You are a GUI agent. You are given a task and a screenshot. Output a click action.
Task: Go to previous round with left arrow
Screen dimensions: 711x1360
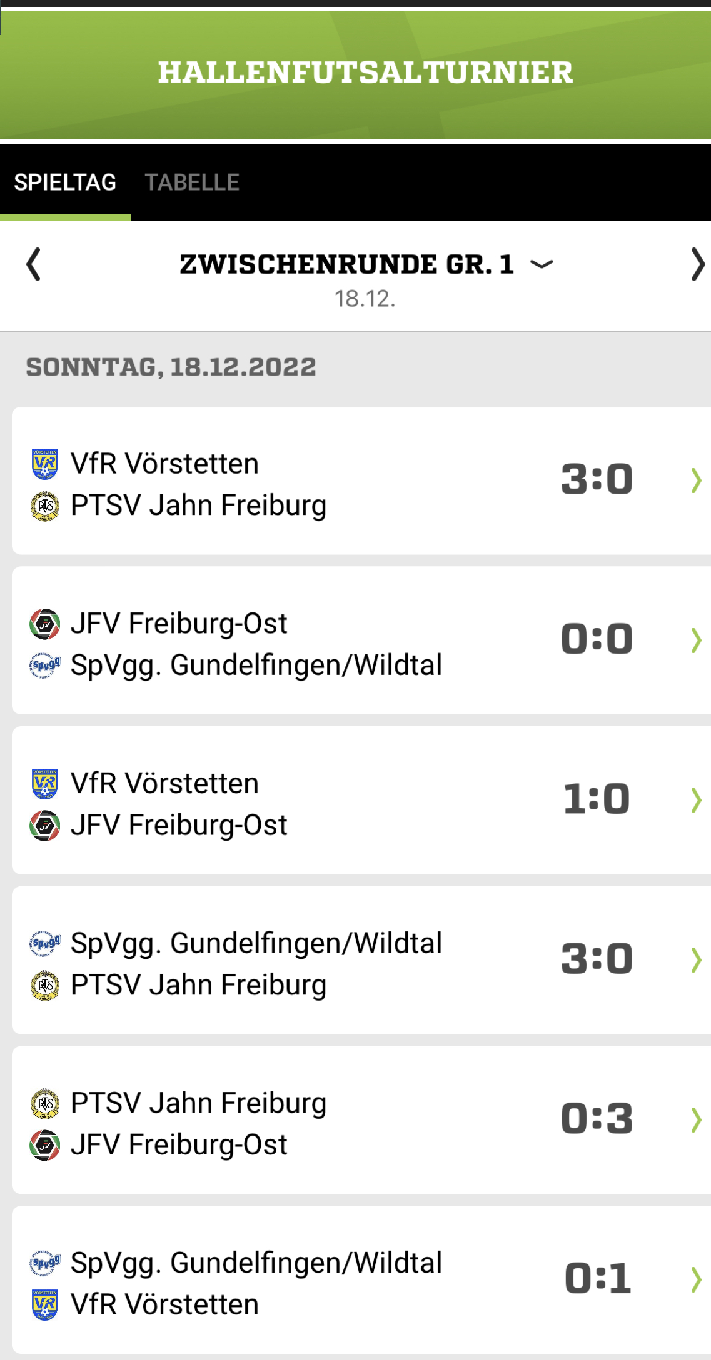pyautogui.click(x=34, y=264)
